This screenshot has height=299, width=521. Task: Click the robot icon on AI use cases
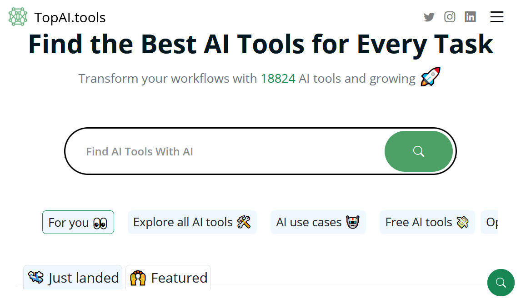pyautogui.click(x=352, y=222)
